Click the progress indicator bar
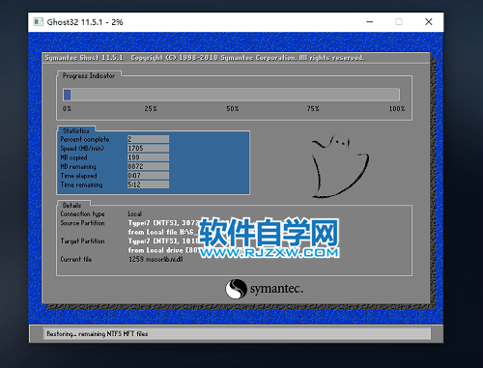Image resolution: width=483 pixels, height=368 pixels. (x=231, y=95)
